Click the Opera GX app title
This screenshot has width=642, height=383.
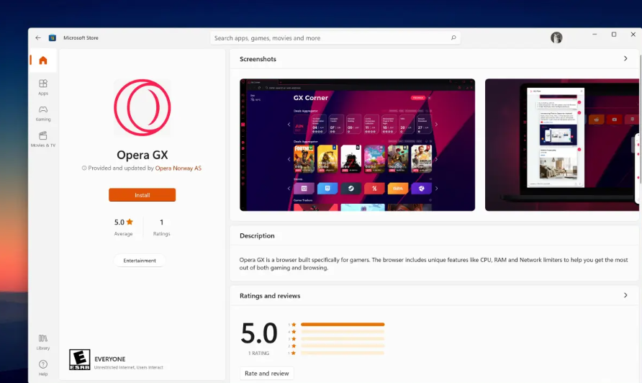point(142,155)
